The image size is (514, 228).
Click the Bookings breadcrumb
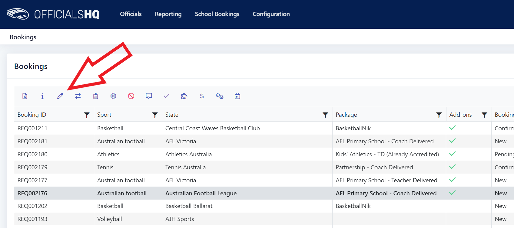click(23, 37)
